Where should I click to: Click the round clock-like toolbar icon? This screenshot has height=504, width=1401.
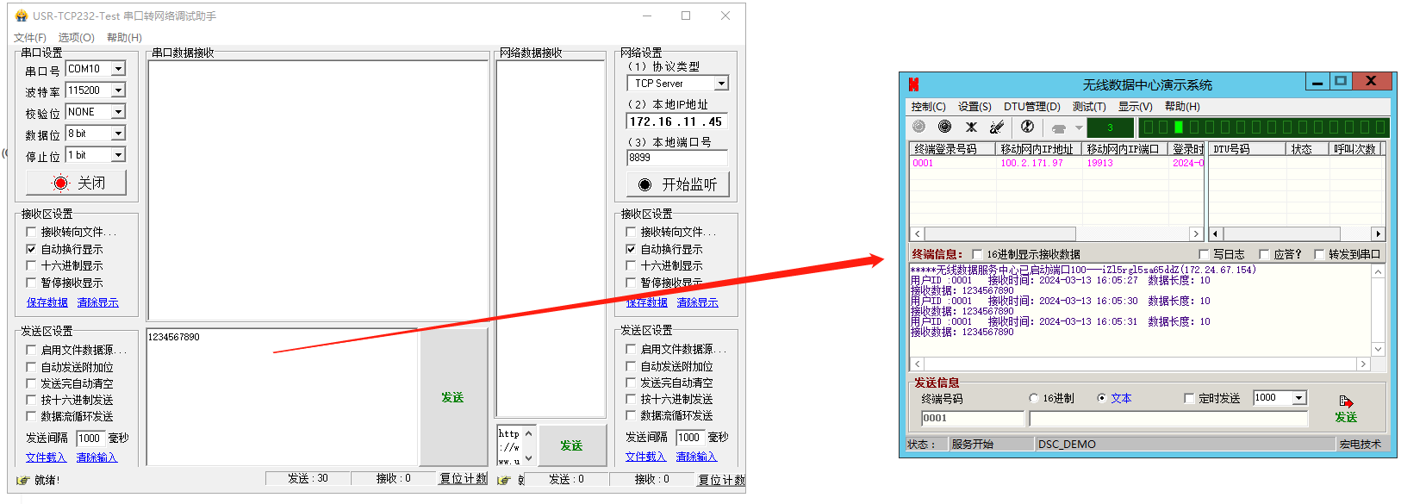(1027, 127)
